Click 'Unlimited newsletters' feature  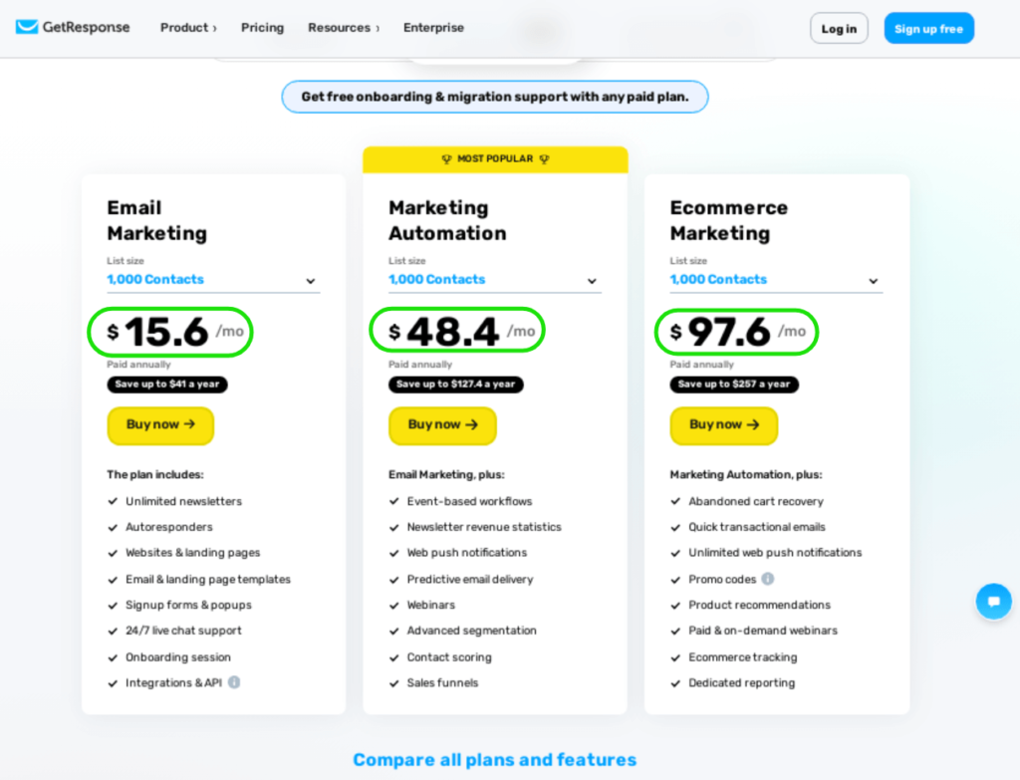click(183, 501)
